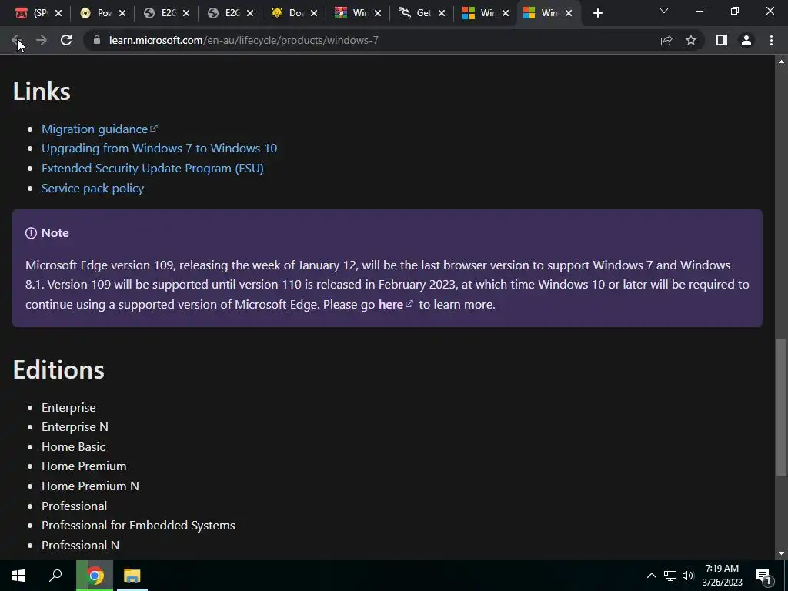The image size is (788, 591).
Task: Click the scrollbar up arrow
Action: [781, 62]
